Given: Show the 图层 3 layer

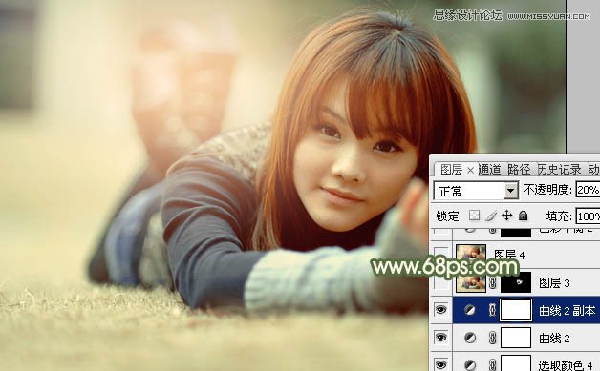Looking at the screenshot, I should pos(440,282).
